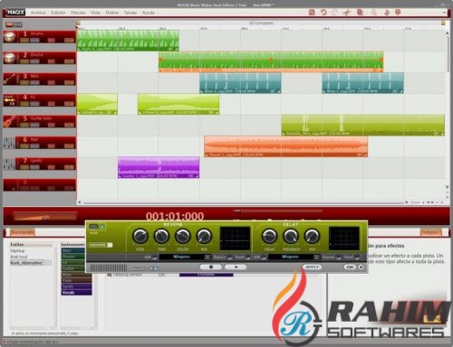Click the FX icon of track 4
The image size is (453, 347).
(10, 100)
